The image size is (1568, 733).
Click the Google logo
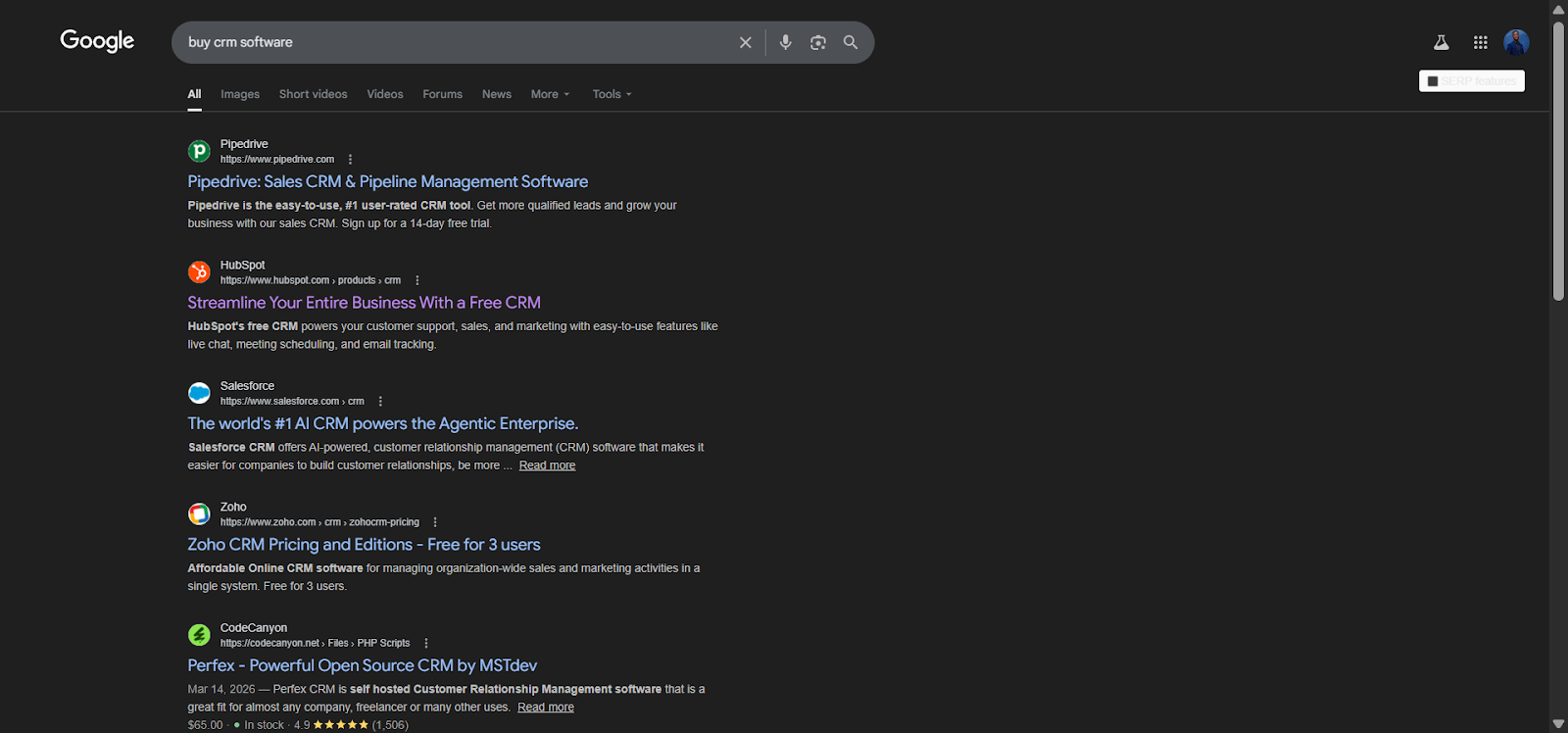97,41
